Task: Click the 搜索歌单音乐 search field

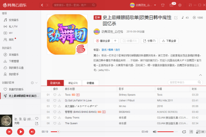Action: coord(185,82)
